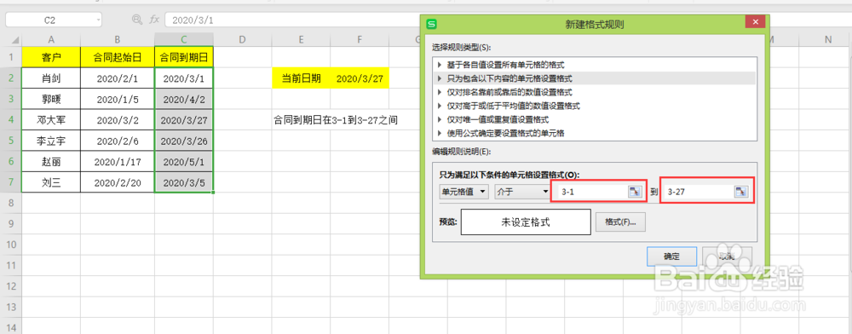Screen dimensions: 852x334
Task: Click the Name Box showing C2
Action: point(50,20)
